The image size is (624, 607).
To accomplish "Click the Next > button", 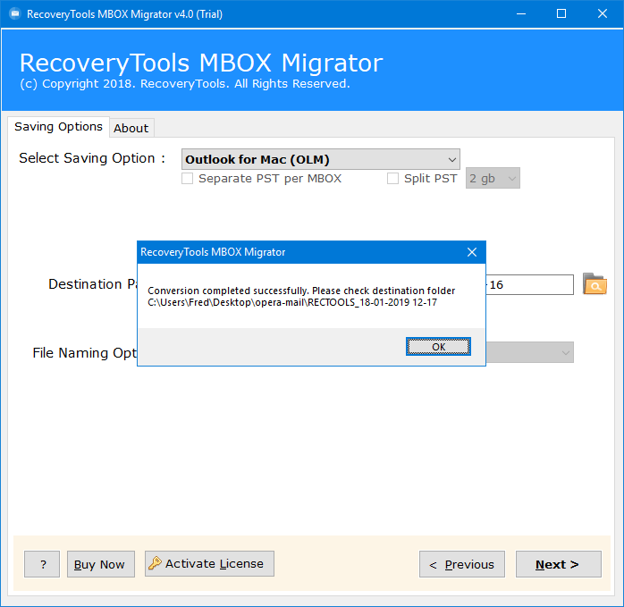I will [559, 564].
